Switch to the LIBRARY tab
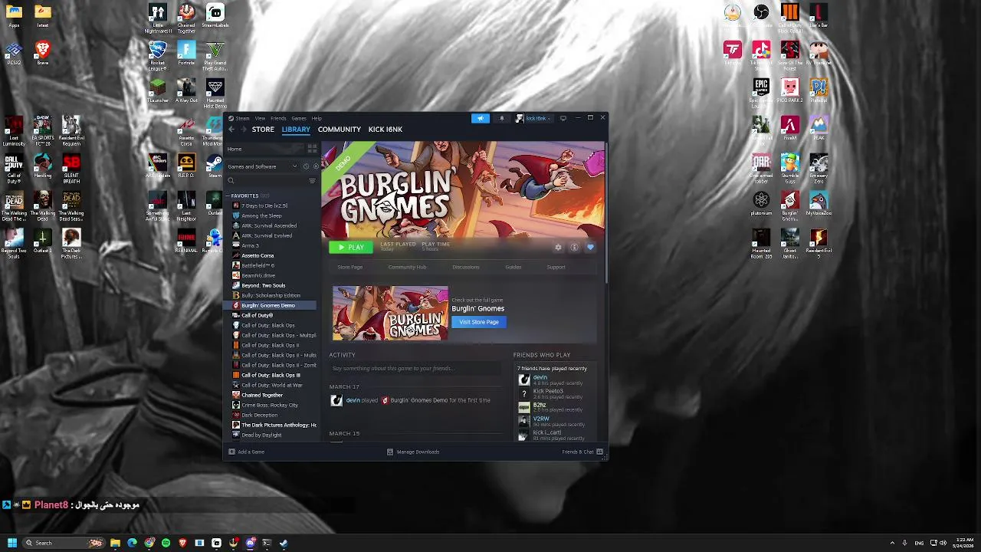 coord(296,130)
